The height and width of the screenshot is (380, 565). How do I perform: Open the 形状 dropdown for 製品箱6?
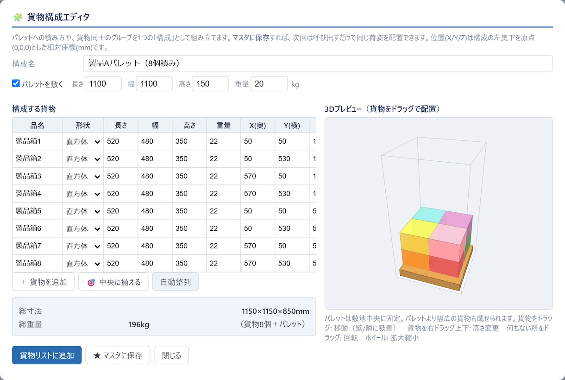click(x=83, y=228)
